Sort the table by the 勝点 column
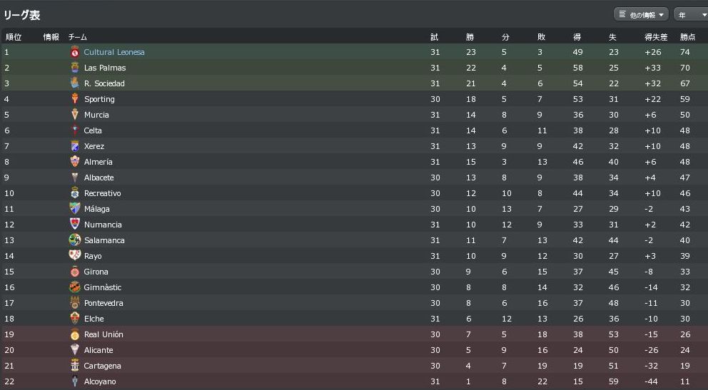The width and height of the screenshot is (708, 390). pyautogui.click(x=688, y=37)
